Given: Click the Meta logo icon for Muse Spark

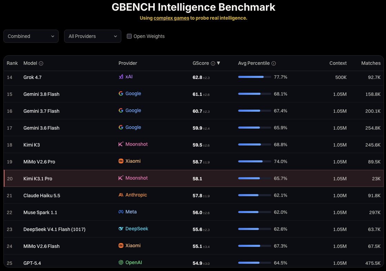Looking at the screenshot, I should click(121, 212).
